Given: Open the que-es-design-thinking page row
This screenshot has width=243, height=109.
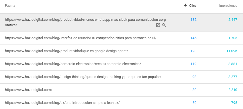Looking at the screenshot, I should click(83, 77).
